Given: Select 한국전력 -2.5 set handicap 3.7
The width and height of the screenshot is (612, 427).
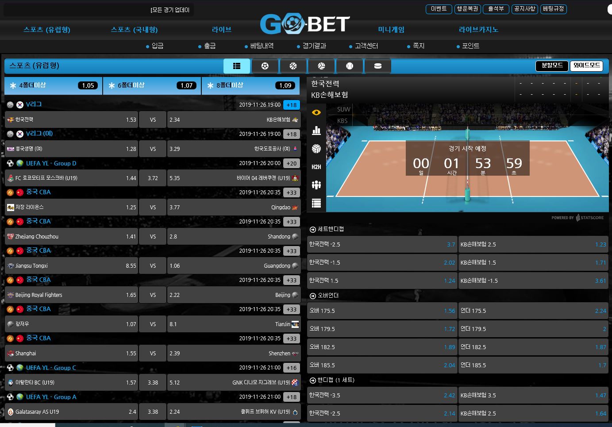Looking at the screenshot, I should (382, 244).
